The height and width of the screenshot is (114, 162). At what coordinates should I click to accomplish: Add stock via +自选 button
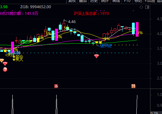point(150,1)
